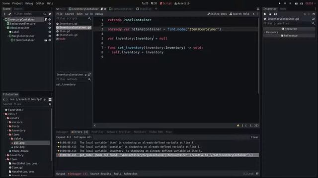Image resolution: width=318 pixels, height=178 pixels.
Task: Collapse the MarginContainer node
Action: click(x=8, y=36)
